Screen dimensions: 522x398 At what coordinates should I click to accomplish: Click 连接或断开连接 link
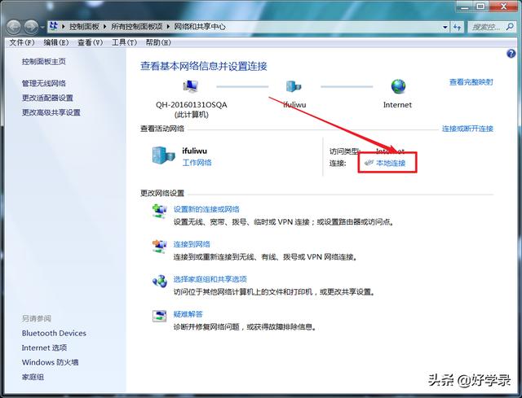pos(467,129)
